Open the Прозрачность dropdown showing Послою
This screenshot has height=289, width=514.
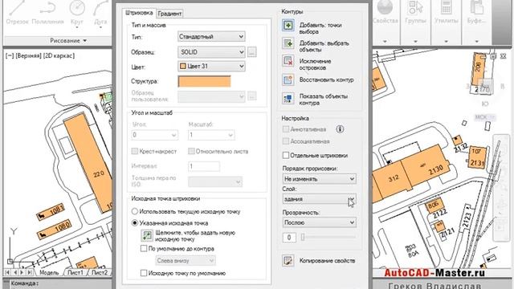tap(320, 222)
